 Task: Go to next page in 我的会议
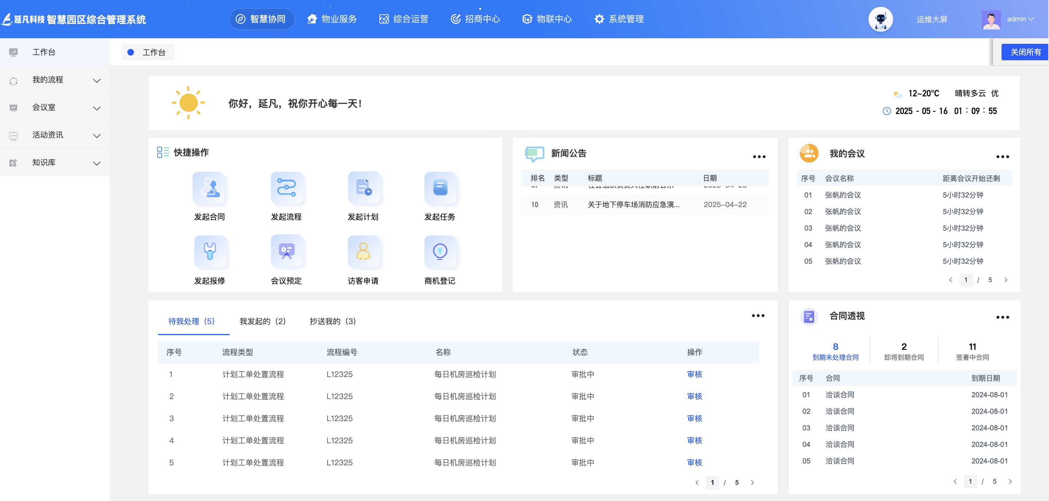[x=1006, y=280]
